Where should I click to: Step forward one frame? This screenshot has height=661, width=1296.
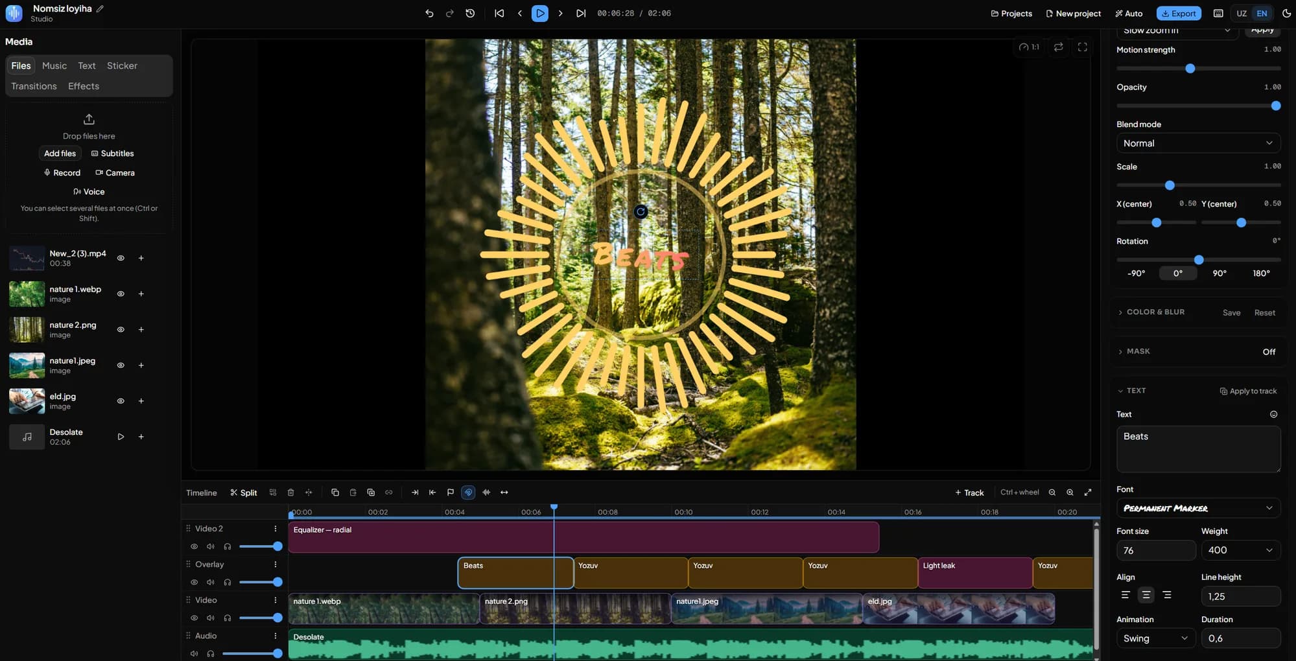tap(560, 13)
